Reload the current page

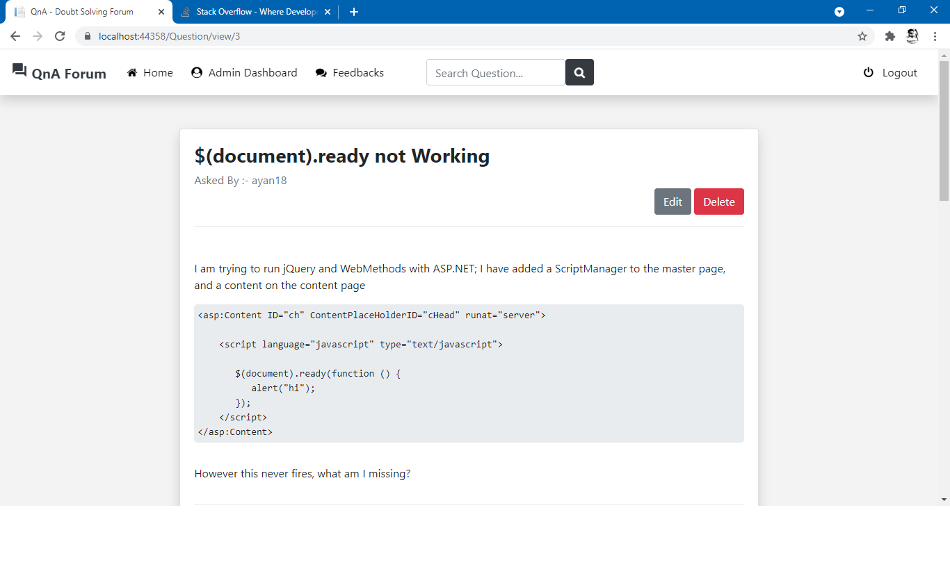[x=60, y=36]
